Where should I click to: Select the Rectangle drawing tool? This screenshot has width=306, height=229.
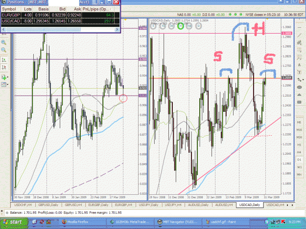coord(299,102)
